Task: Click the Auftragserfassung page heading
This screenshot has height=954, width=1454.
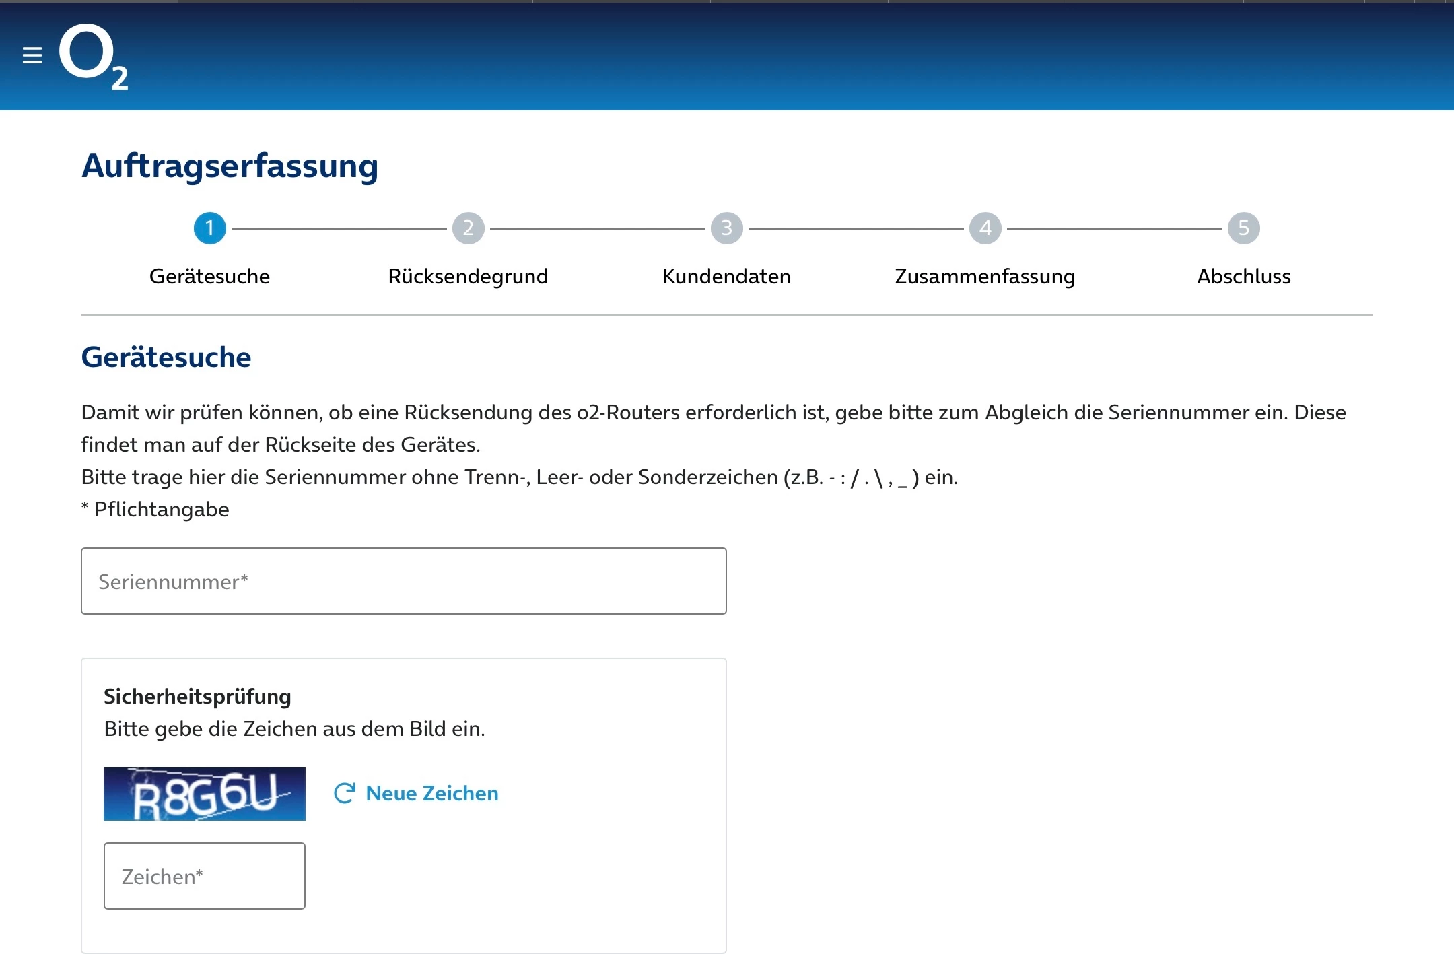Action: (230, 166)
